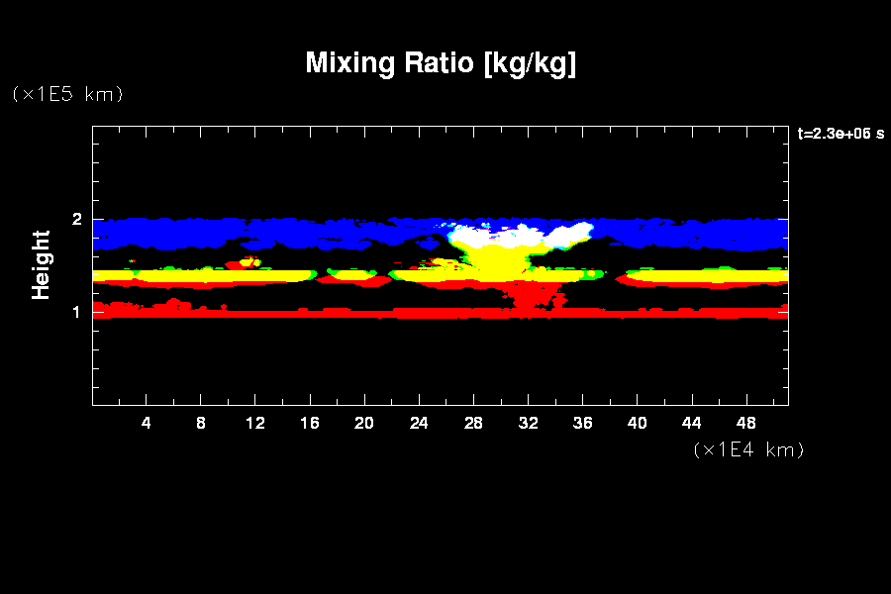Click x-axis tick label 4
The width and height of the screenshot is (891, 594).
click(x=147, y=423)
